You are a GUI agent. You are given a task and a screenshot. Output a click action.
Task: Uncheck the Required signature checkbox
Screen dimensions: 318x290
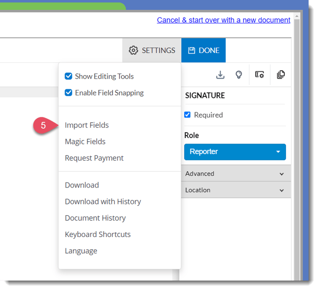188,115
